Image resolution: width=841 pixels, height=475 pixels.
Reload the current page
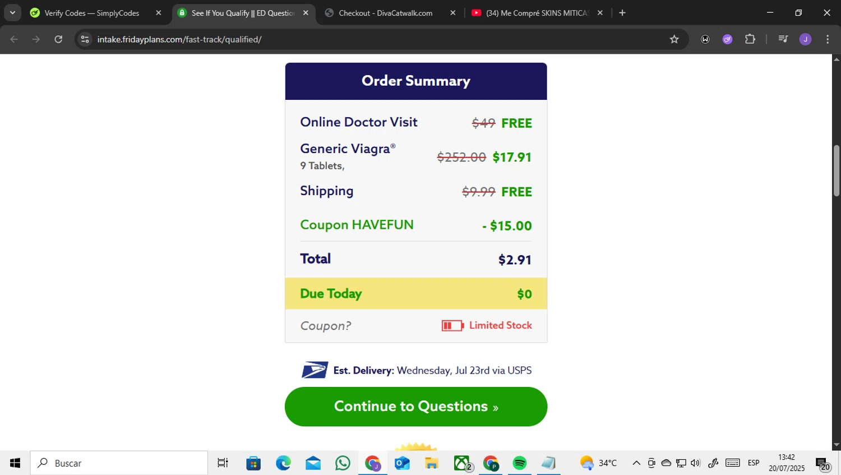coord(58,39)
